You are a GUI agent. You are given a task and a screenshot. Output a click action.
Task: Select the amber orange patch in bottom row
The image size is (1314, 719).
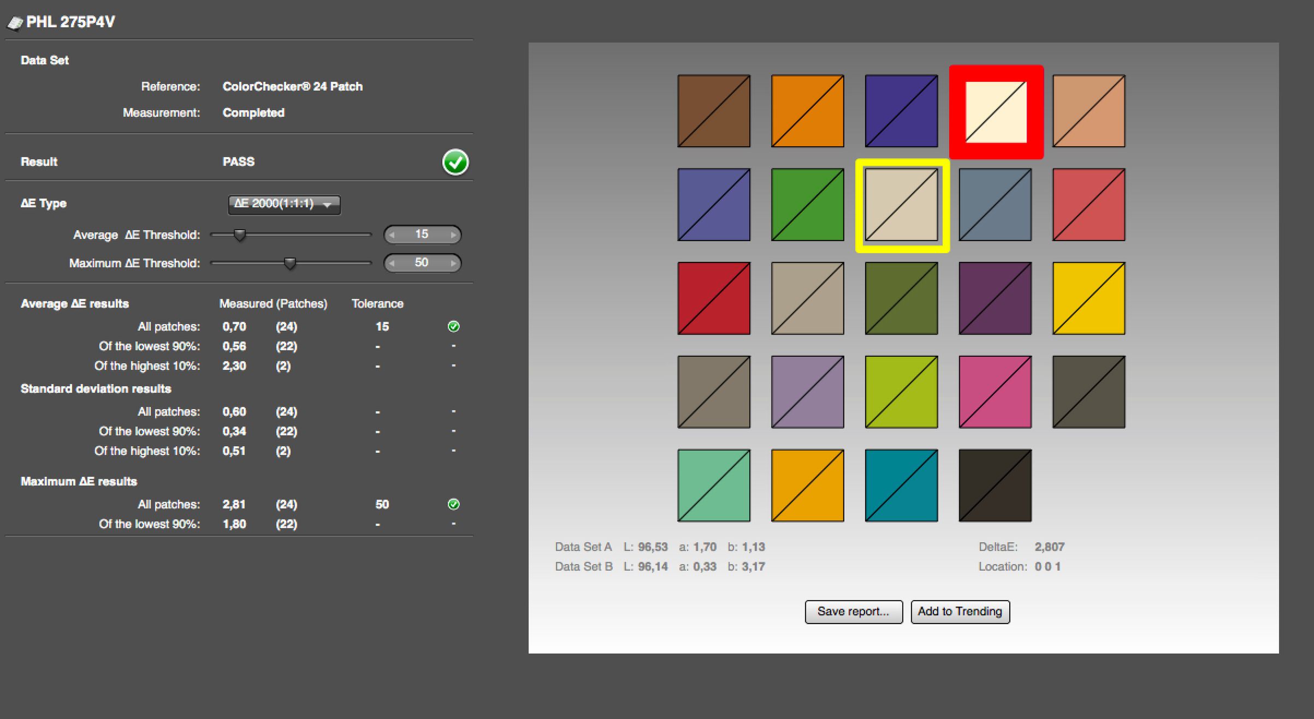[x=808, y=486]
